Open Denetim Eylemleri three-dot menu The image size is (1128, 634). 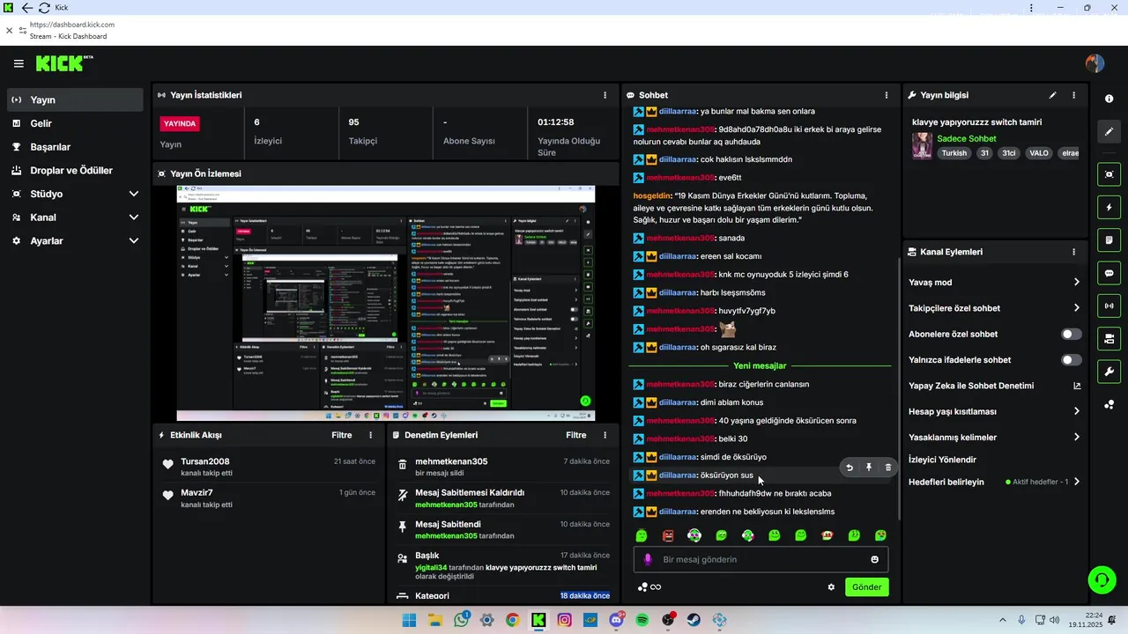[x=605, y=435]
